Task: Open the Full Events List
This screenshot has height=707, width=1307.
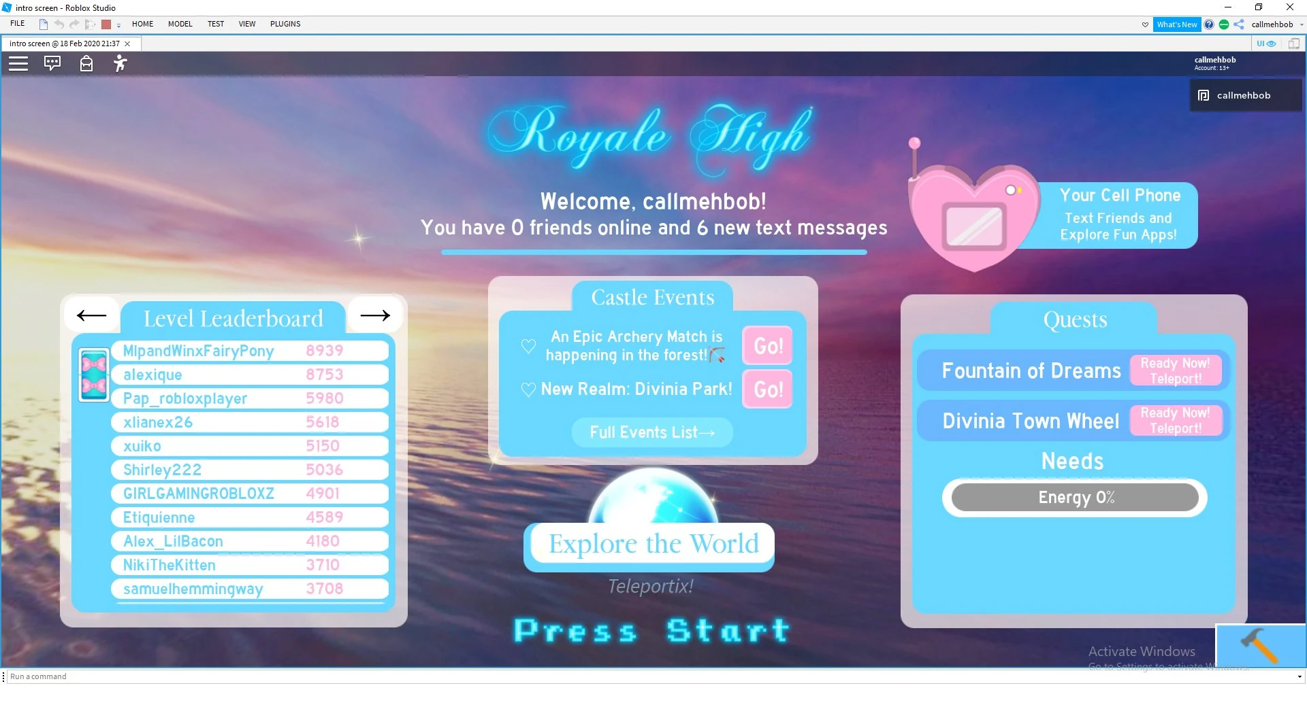Action: coord(651,432)
